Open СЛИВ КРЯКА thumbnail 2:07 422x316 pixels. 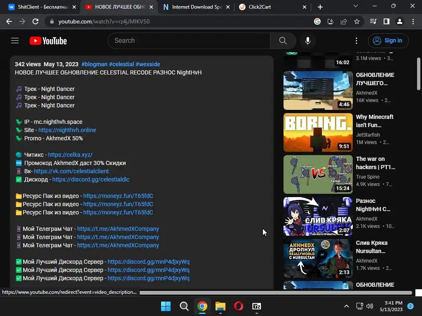(318, 216)
